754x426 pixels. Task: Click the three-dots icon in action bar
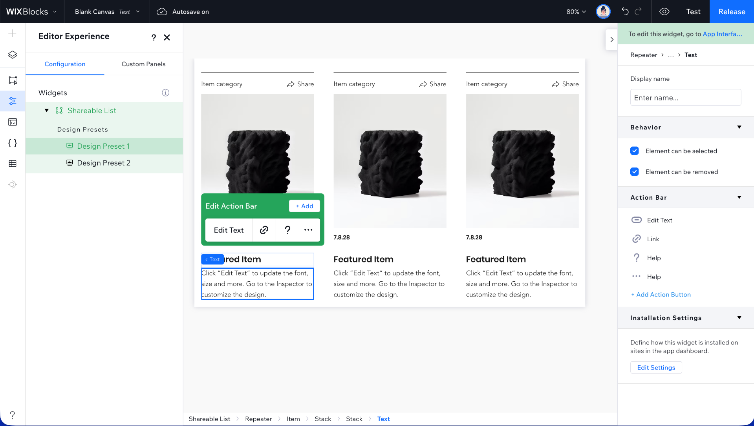308,230
